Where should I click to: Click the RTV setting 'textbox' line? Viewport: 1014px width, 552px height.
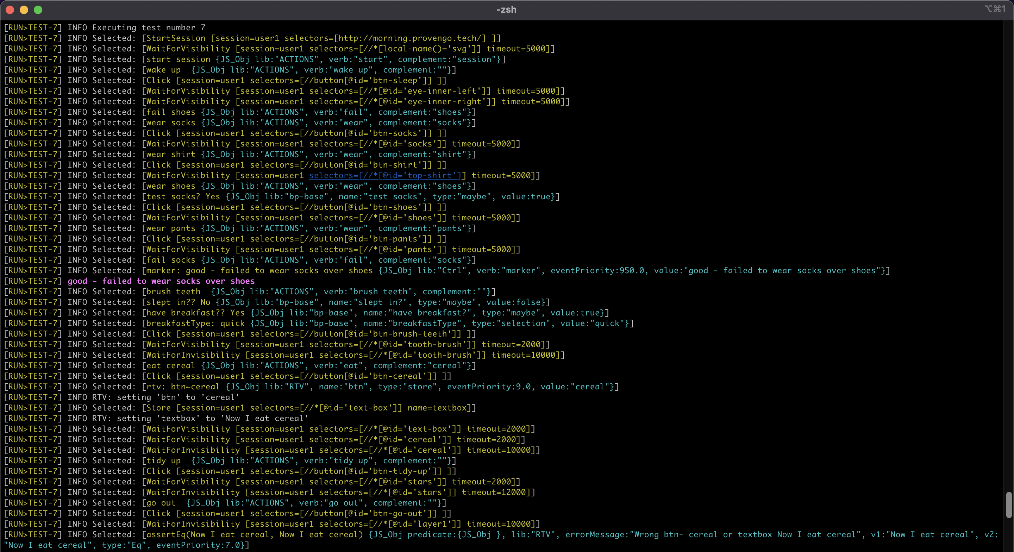pos(156,419)
